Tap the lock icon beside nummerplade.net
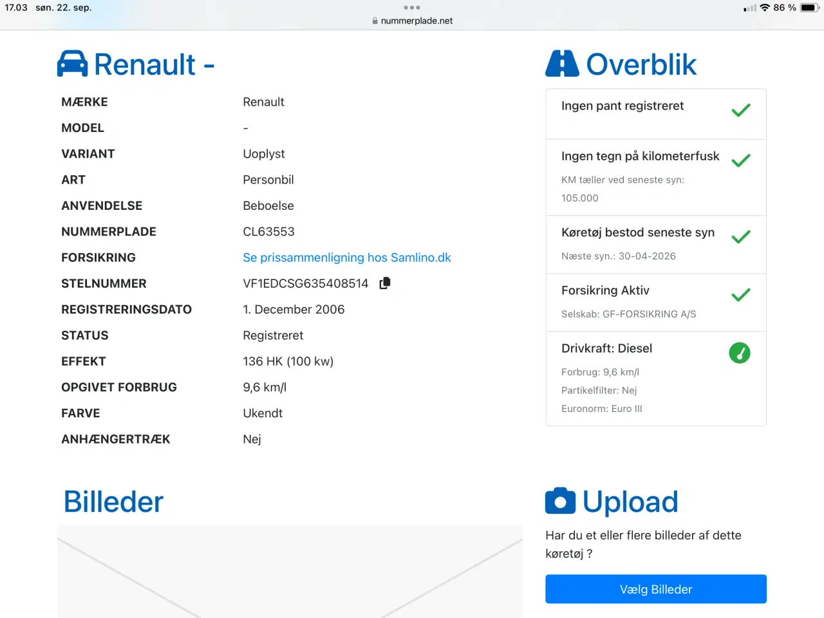The image size is (824, 618). pyautogui.click(x=375, y=21)
